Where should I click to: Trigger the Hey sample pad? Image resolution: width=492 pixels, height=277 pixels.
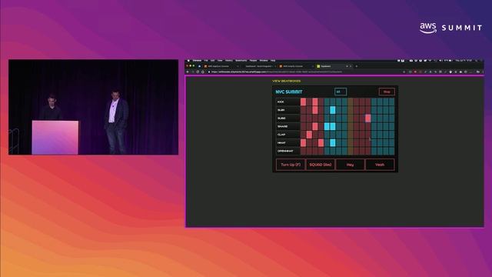(350, 165)
